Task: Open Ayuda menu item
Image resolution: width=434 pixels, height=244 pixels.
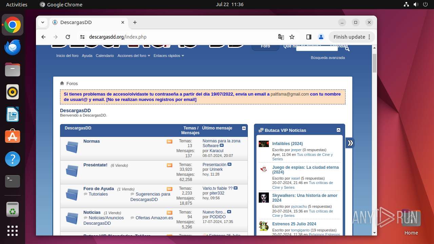Action: click(x=87, y=56)
